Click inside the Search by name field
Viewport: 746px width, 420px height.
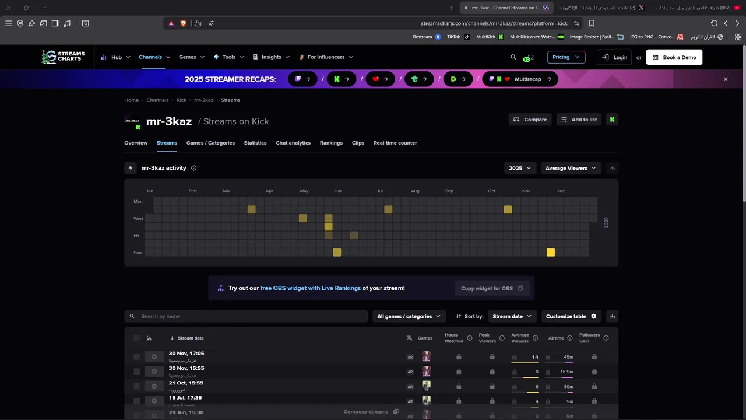(246, 316)
